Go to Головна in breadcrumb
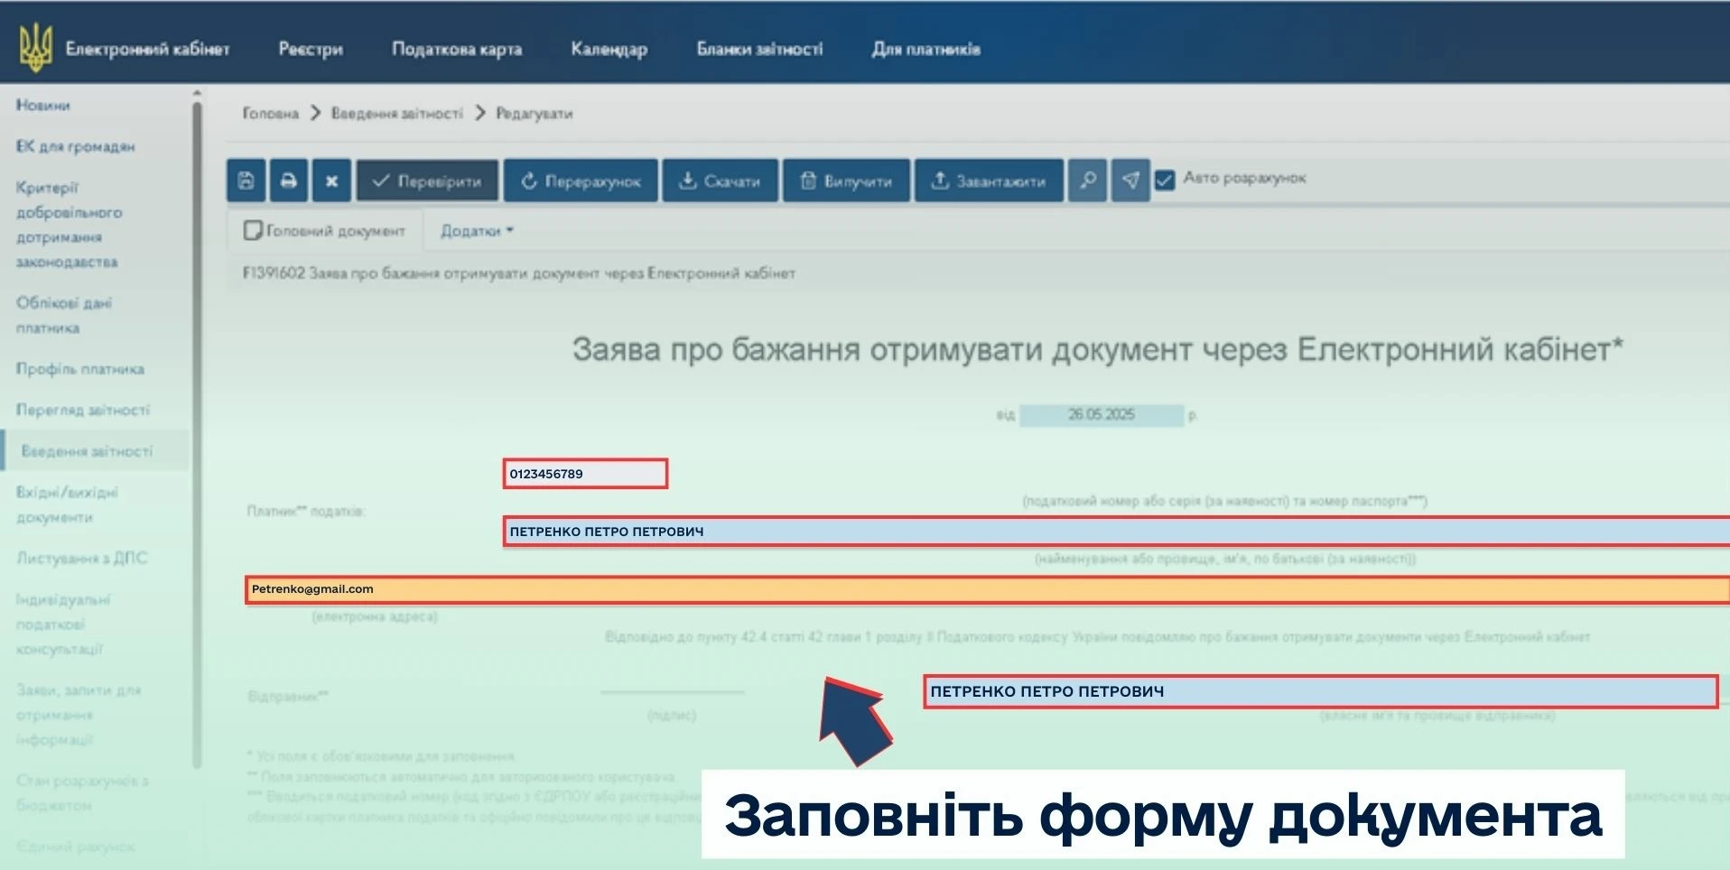 [270, 114]
